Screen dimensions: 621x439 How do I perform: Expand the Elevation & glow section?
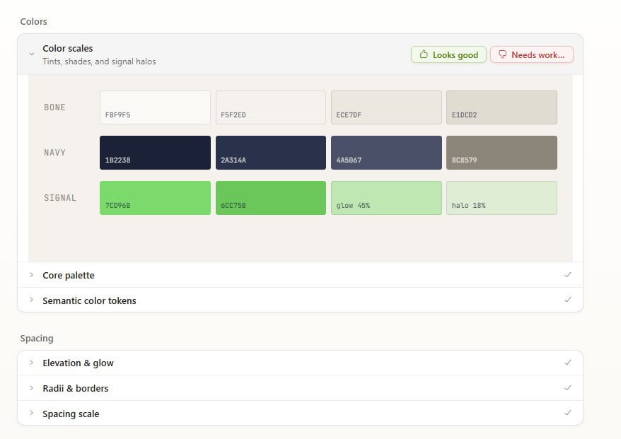pyautogui.click(x=300, y=363)
